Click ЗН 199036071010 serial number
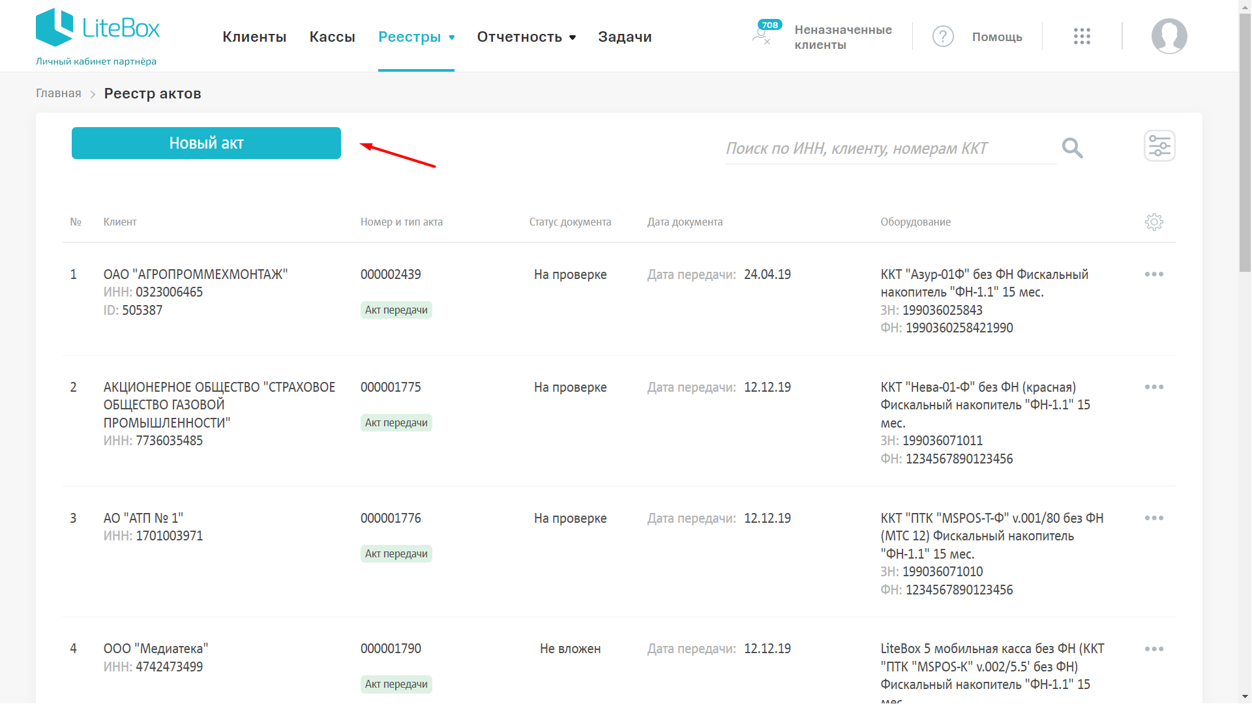Viewport: 1252px width, 704px height. pyautogui.click(x=942, y=572)
